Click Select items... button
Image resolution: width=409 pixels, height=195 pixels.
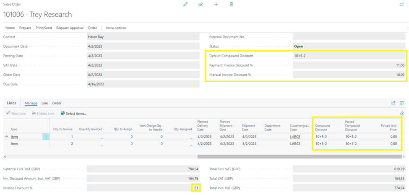click(73, 113)
